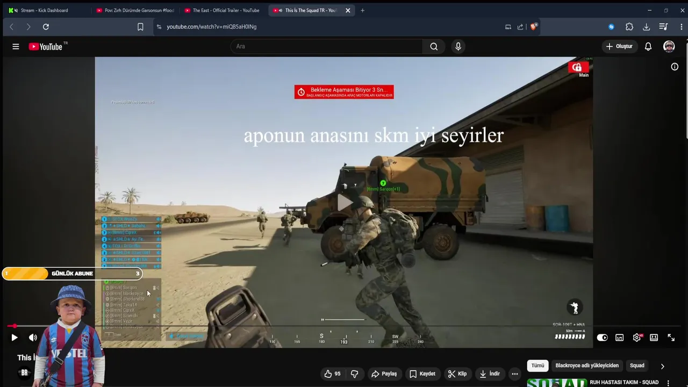The height and width of the screenshot is (387, 688).
Task: Open a new browser tab
Action: coord(362,10)
